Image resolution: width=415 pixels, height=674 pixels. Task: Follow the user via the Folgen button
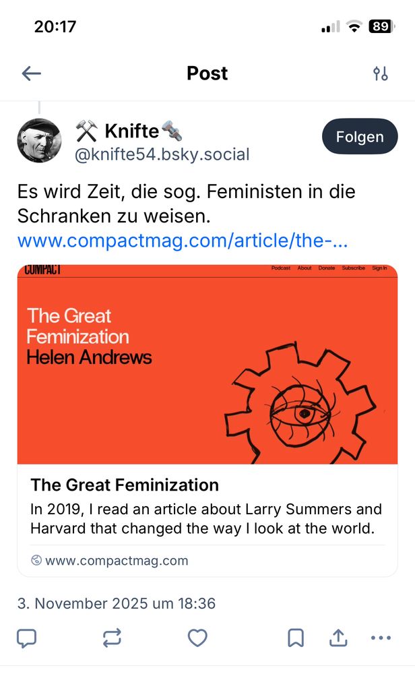click(x=360, y=136)
